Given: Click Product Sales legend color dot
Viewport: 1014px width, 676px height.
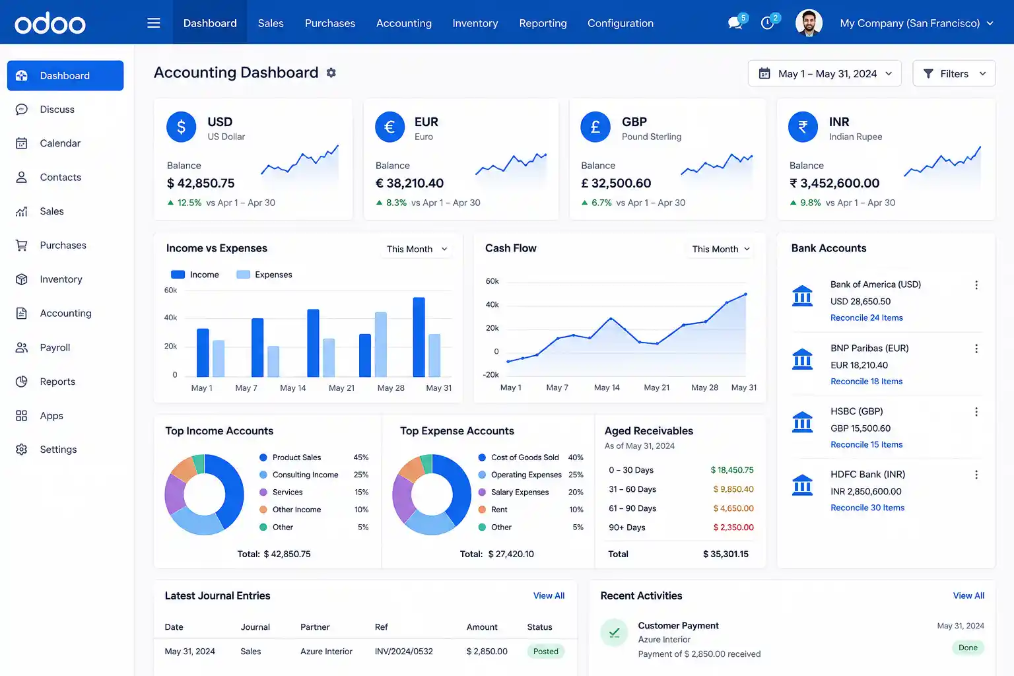Looking at the screenshot, I should point(263,457).
